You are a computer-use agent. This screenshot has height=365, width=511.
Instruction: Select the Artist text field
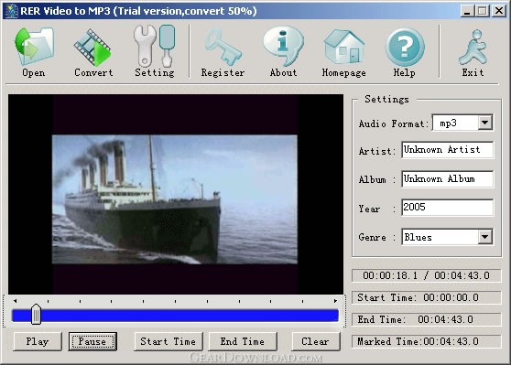point(448,150)
